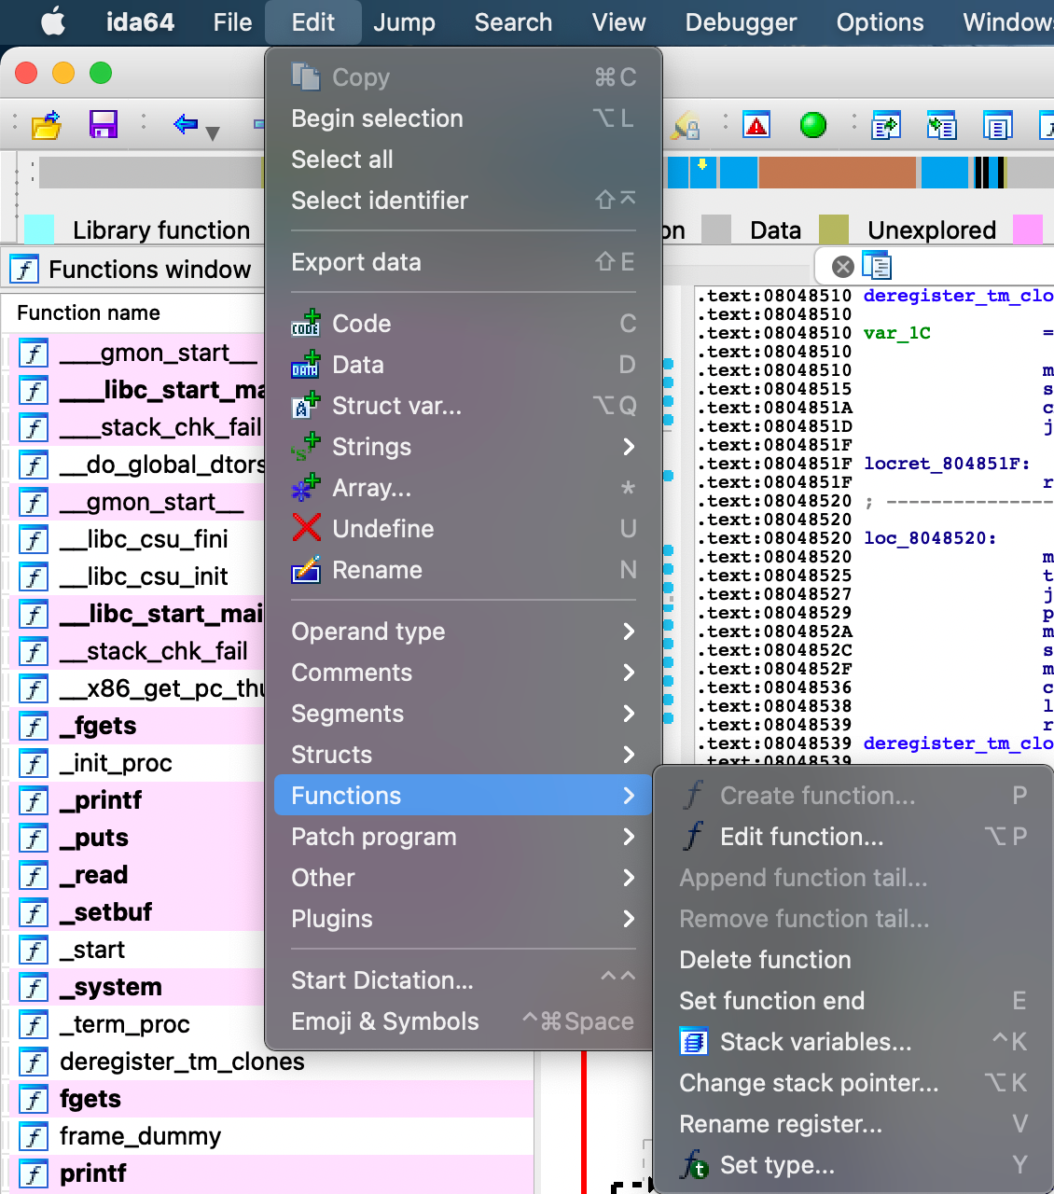Click the Array icon

pos(306,487)
